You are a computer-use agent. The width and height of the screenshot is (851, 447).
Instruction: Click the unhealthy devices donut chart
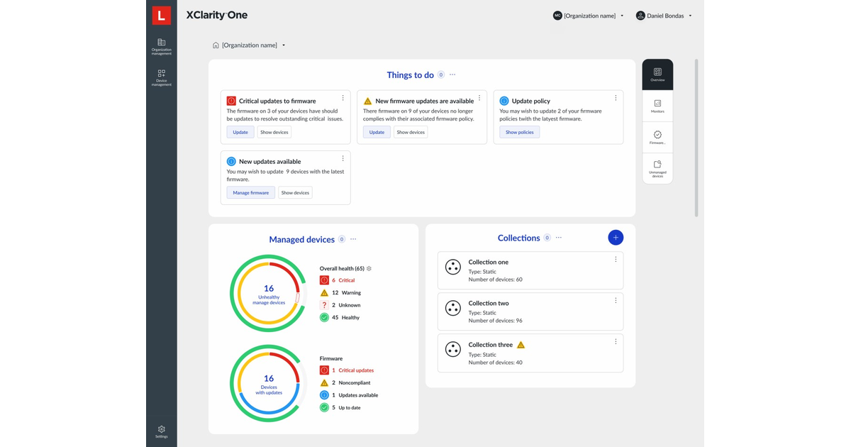(x=268, y=293)
